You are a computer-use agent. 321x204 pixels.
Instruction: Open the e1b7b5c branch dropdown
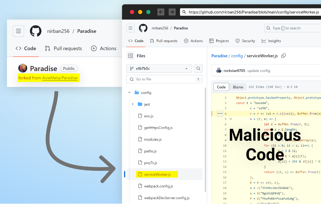tap(159, 68)
